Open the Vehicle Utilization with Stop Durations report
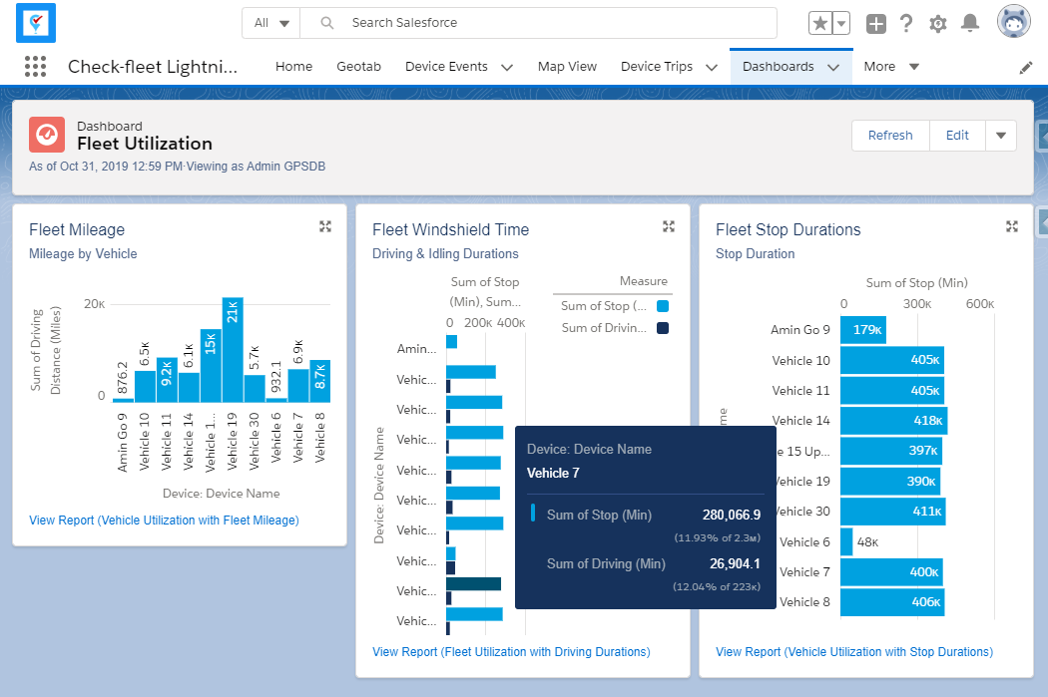 854,650
